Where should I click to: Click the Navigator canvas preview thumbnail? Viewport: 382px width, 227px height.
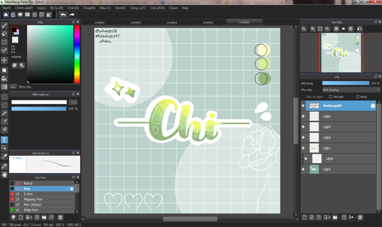click(x=341, y=53)
